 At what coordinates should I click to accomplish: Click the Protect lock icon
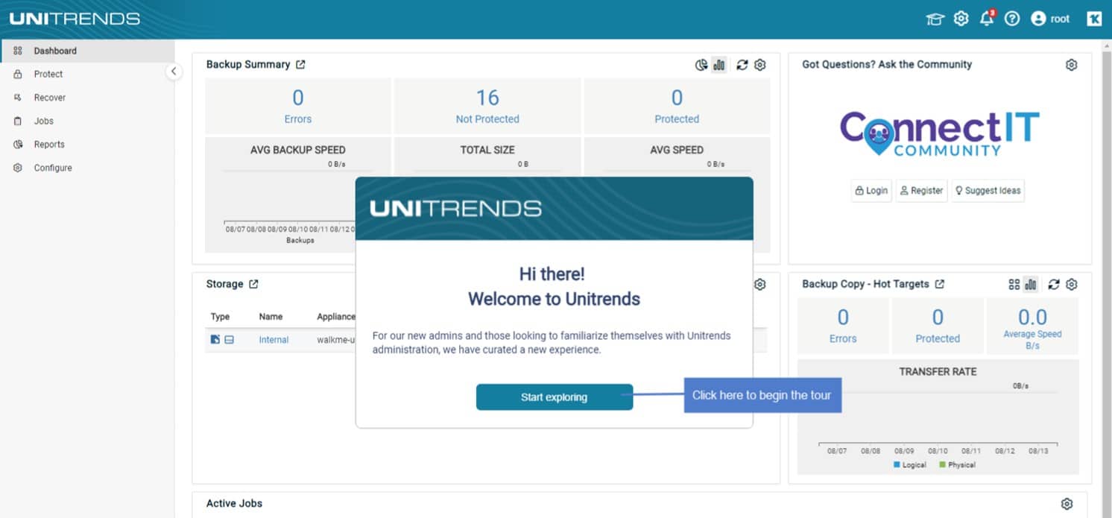[x=18, y=74]
